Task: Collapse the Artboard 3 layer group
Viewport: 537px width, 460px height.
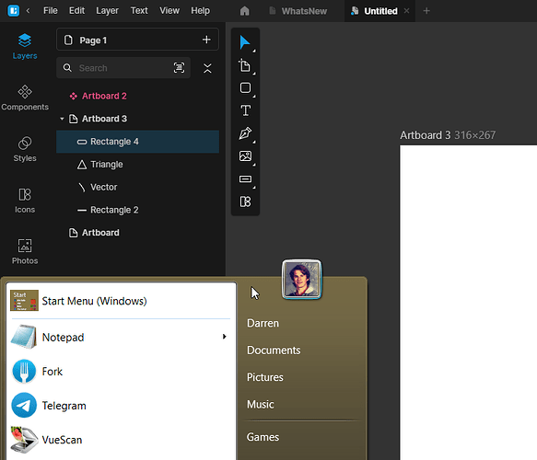Action: (x=62, y=119)
